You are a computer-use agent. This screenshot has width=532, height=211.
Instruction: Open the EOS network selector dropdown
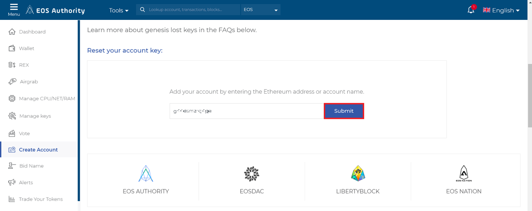pyautogui.click(x=261, y=10)
